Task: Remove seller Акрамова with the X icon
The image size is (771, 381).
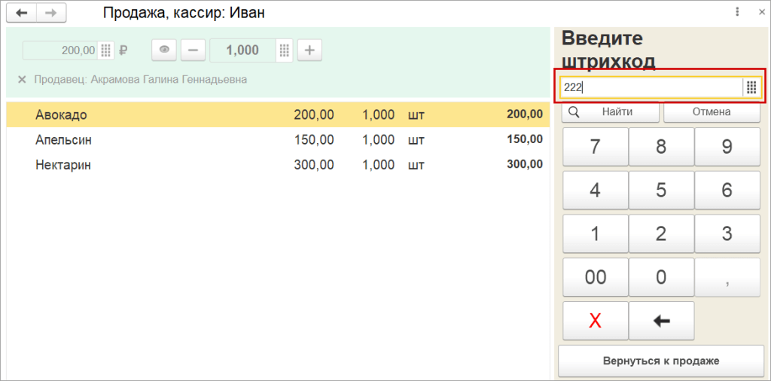Action: click(22, 79)
